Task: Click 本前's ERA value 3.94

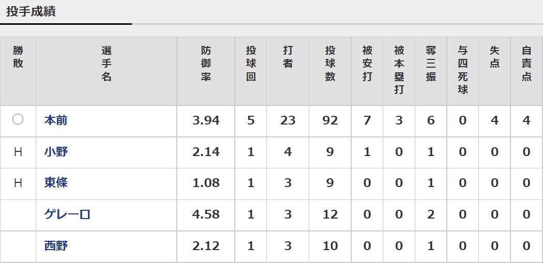Action: click(x=206, y=120)
